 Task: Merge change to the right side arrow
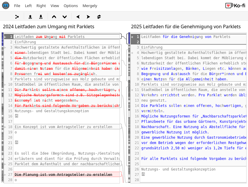tap(88, 17)
